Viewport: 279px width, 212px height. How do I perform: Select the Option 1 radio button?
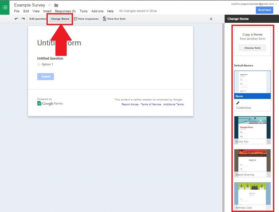click(x=39, y=64)
